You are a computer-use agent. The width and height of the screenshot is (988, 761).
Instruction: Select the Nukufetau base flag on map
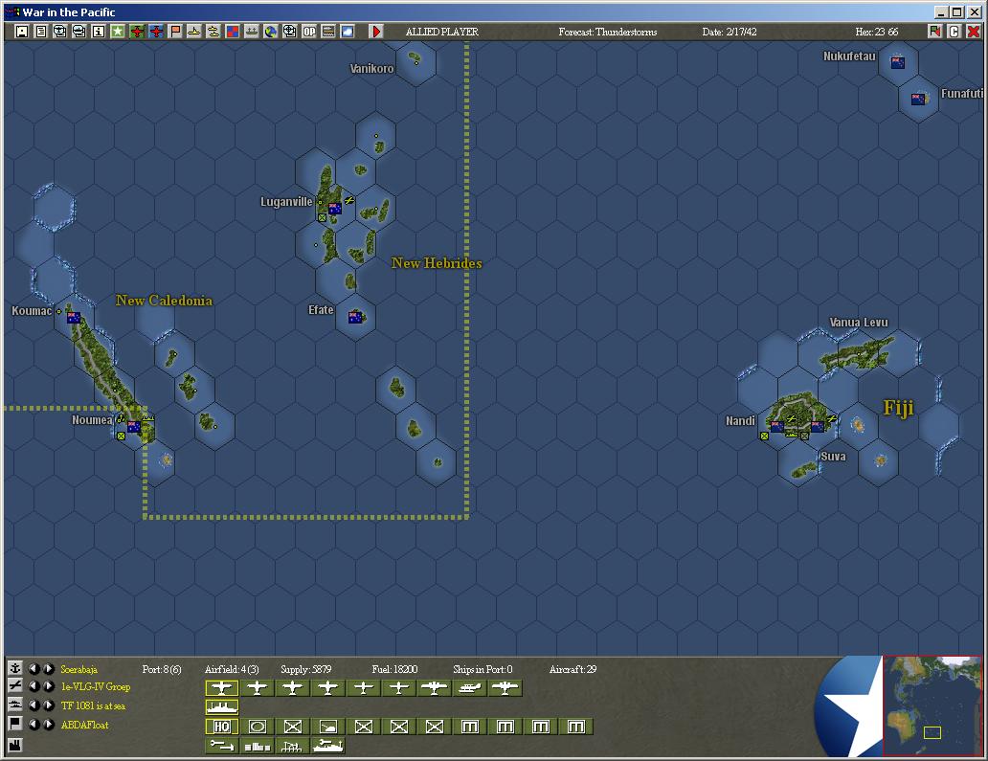coord(898,61)
